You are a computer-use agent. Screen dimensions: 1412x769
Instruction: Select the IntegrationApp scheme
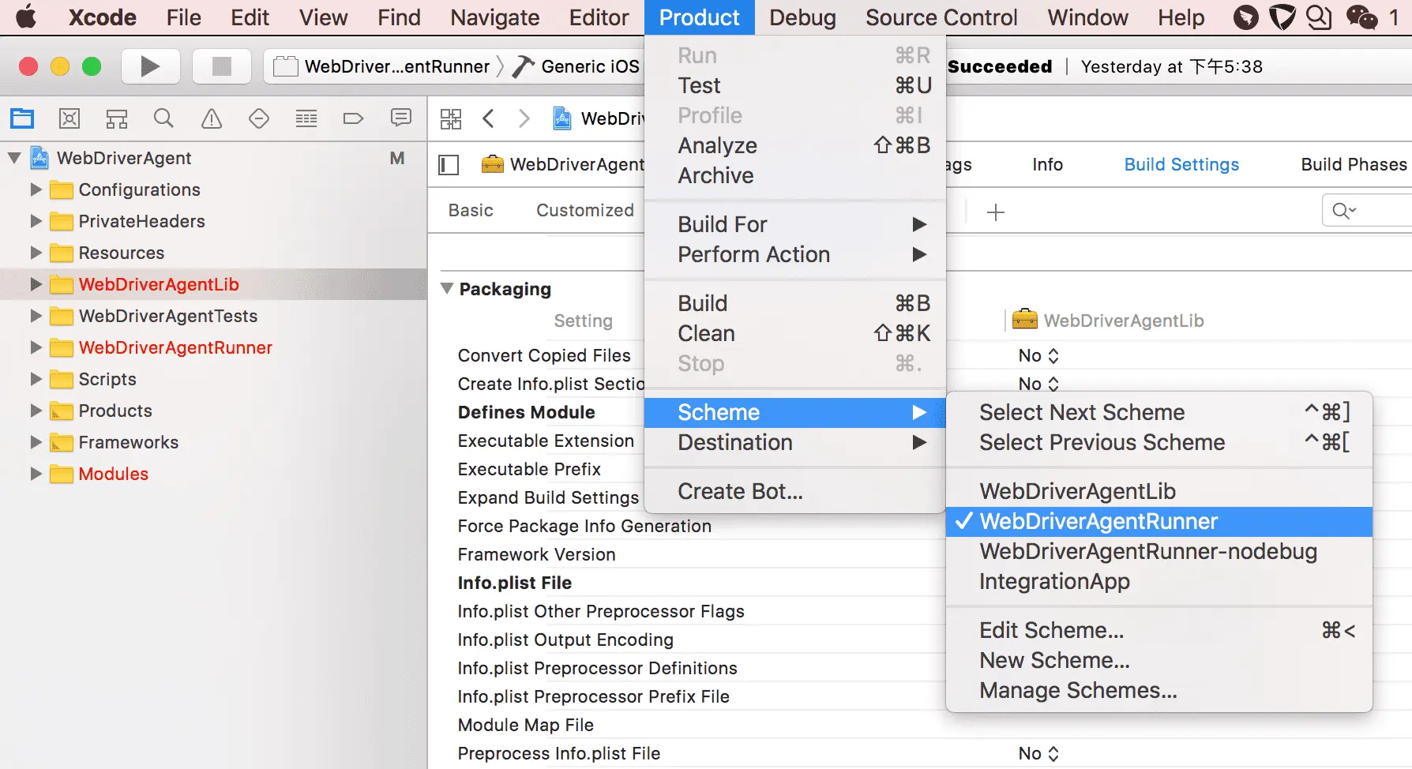point(1159,581)
